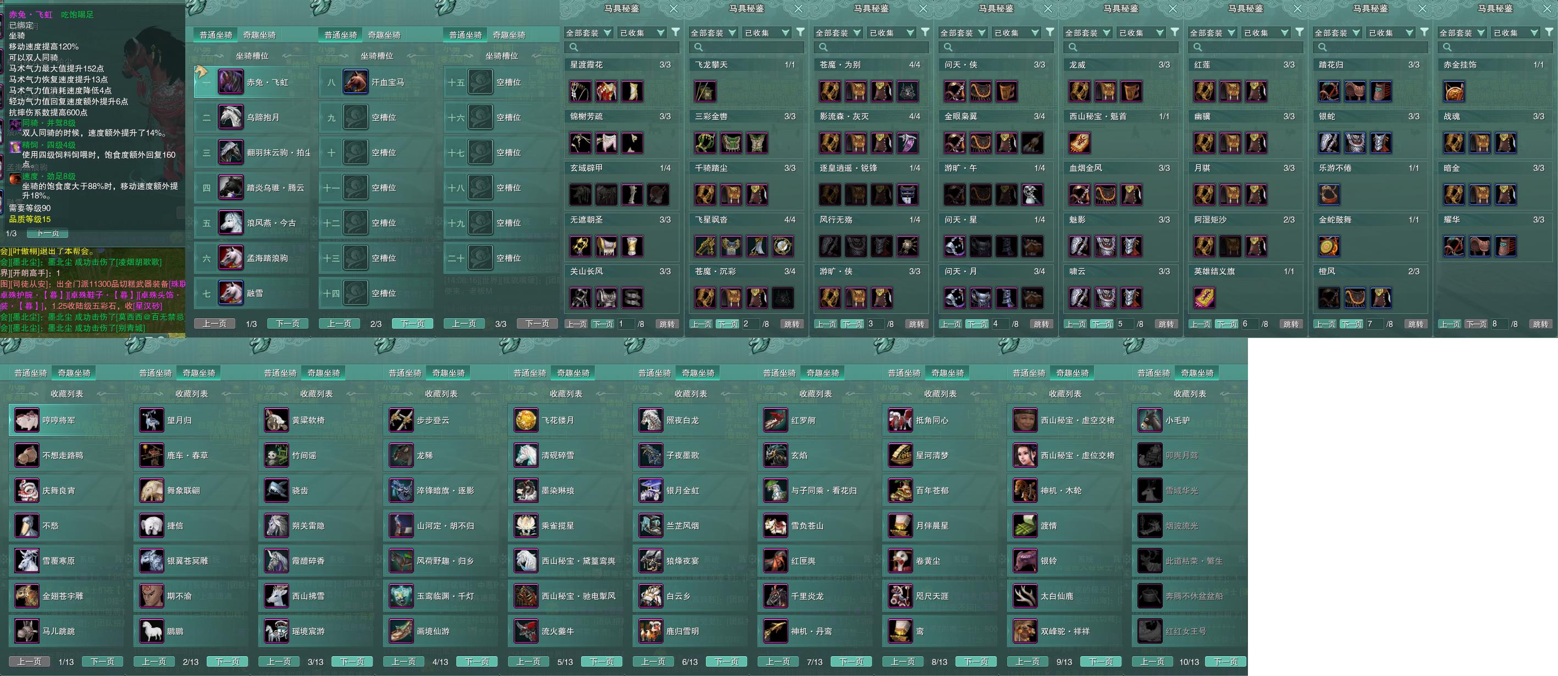
Task: Click the 抵角同心 mount icon
Action: coord(900,420)
